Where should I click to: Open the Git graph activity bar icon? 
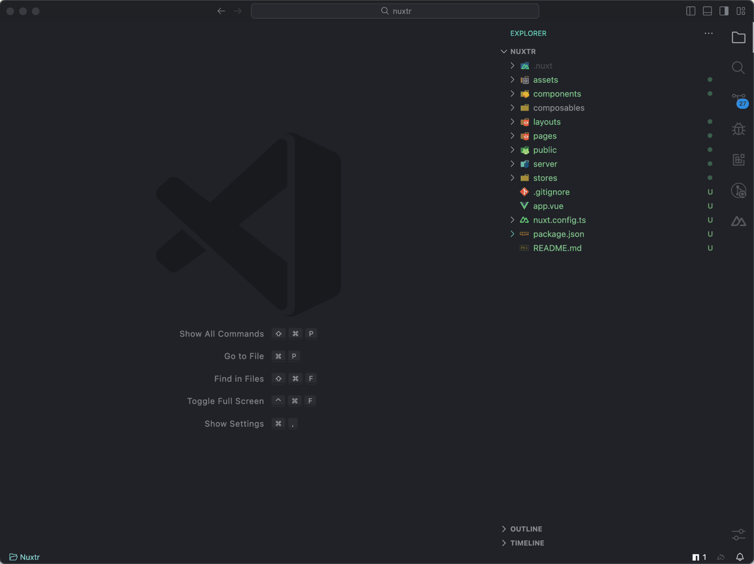click(739, 190)
